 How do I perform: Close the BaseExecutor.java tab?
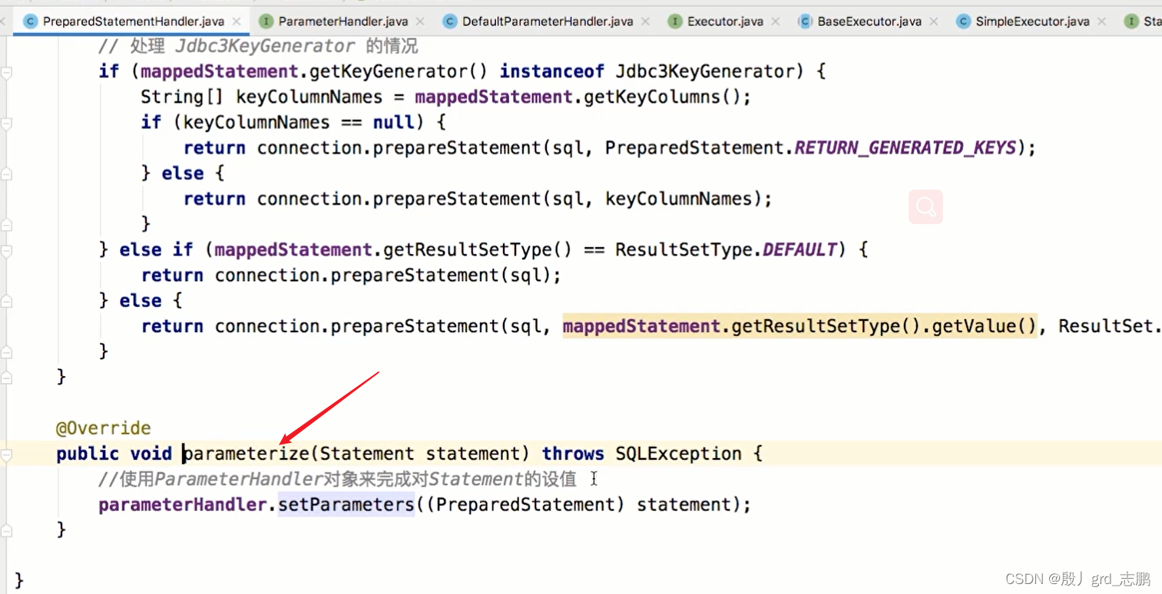point(933,21)
